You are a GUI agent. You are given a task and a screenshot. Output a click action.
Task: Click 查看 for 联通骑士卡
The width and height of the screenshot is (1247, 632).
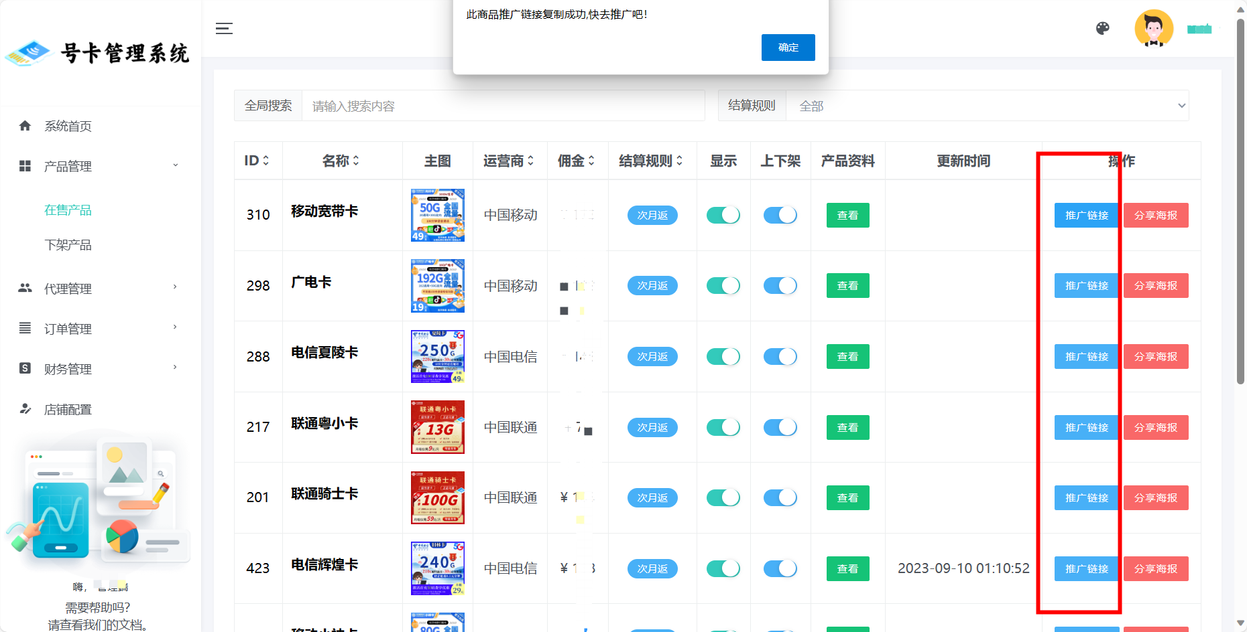pyautogui.click(x=848, y=497)
